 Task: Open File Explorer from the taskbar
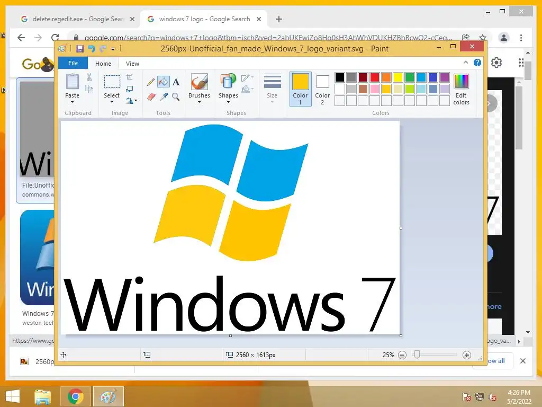tap(42, 396)
